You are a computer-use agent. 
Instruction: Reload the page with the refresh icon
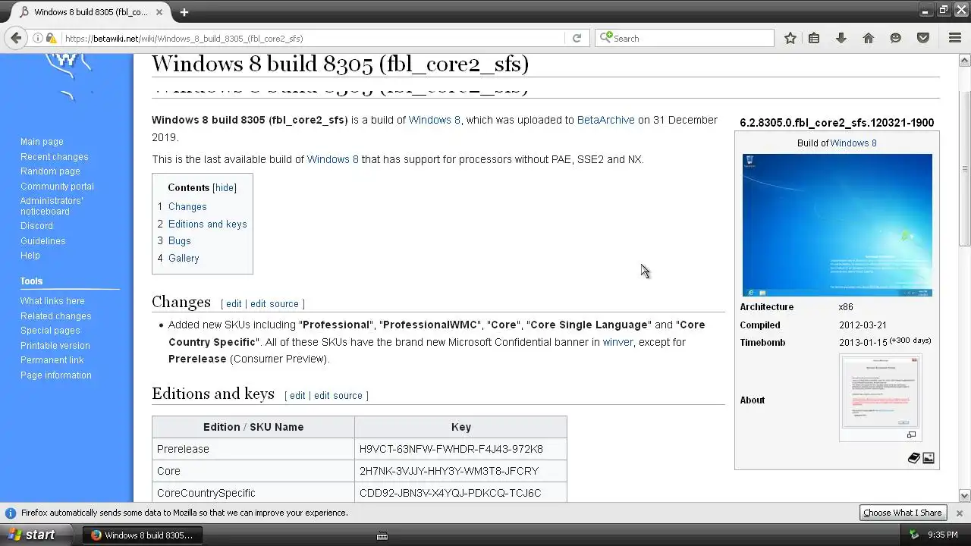[x=577, y=38]
